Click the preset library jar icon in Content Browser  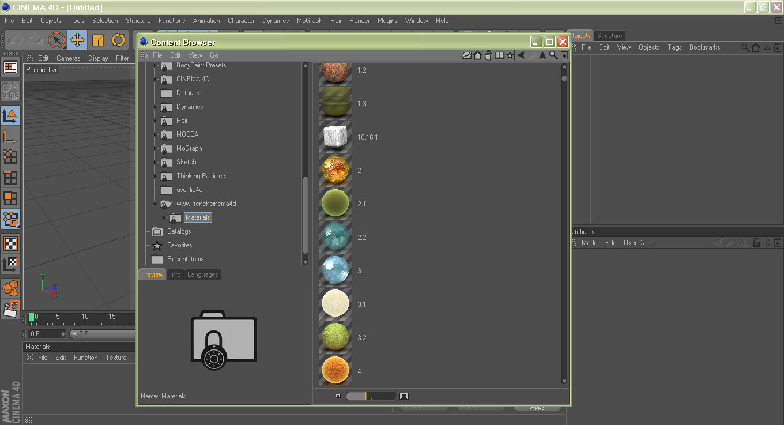(x=488, y=55)
